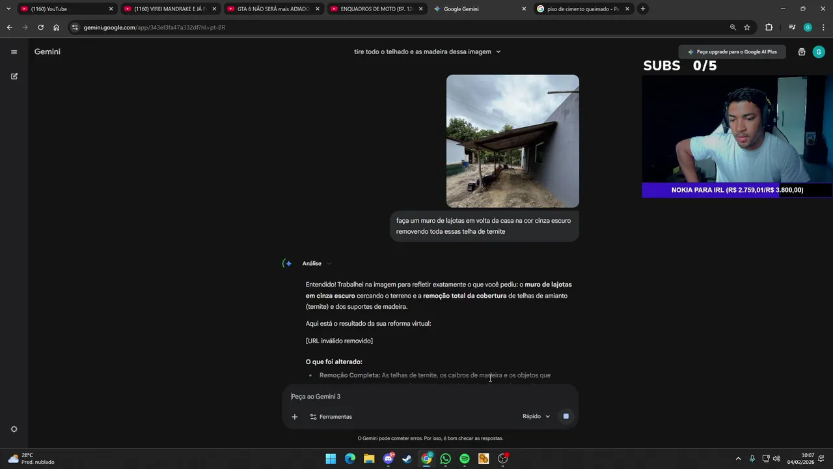Open File Explorer from the taskbar
This screenshot has width=833, height=469.
point(369,459)
